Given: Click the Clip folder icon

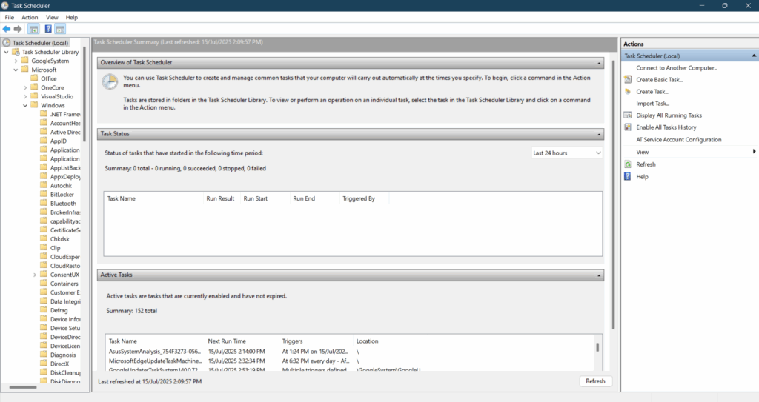Looking at the screenshot, I should [44, 248].
